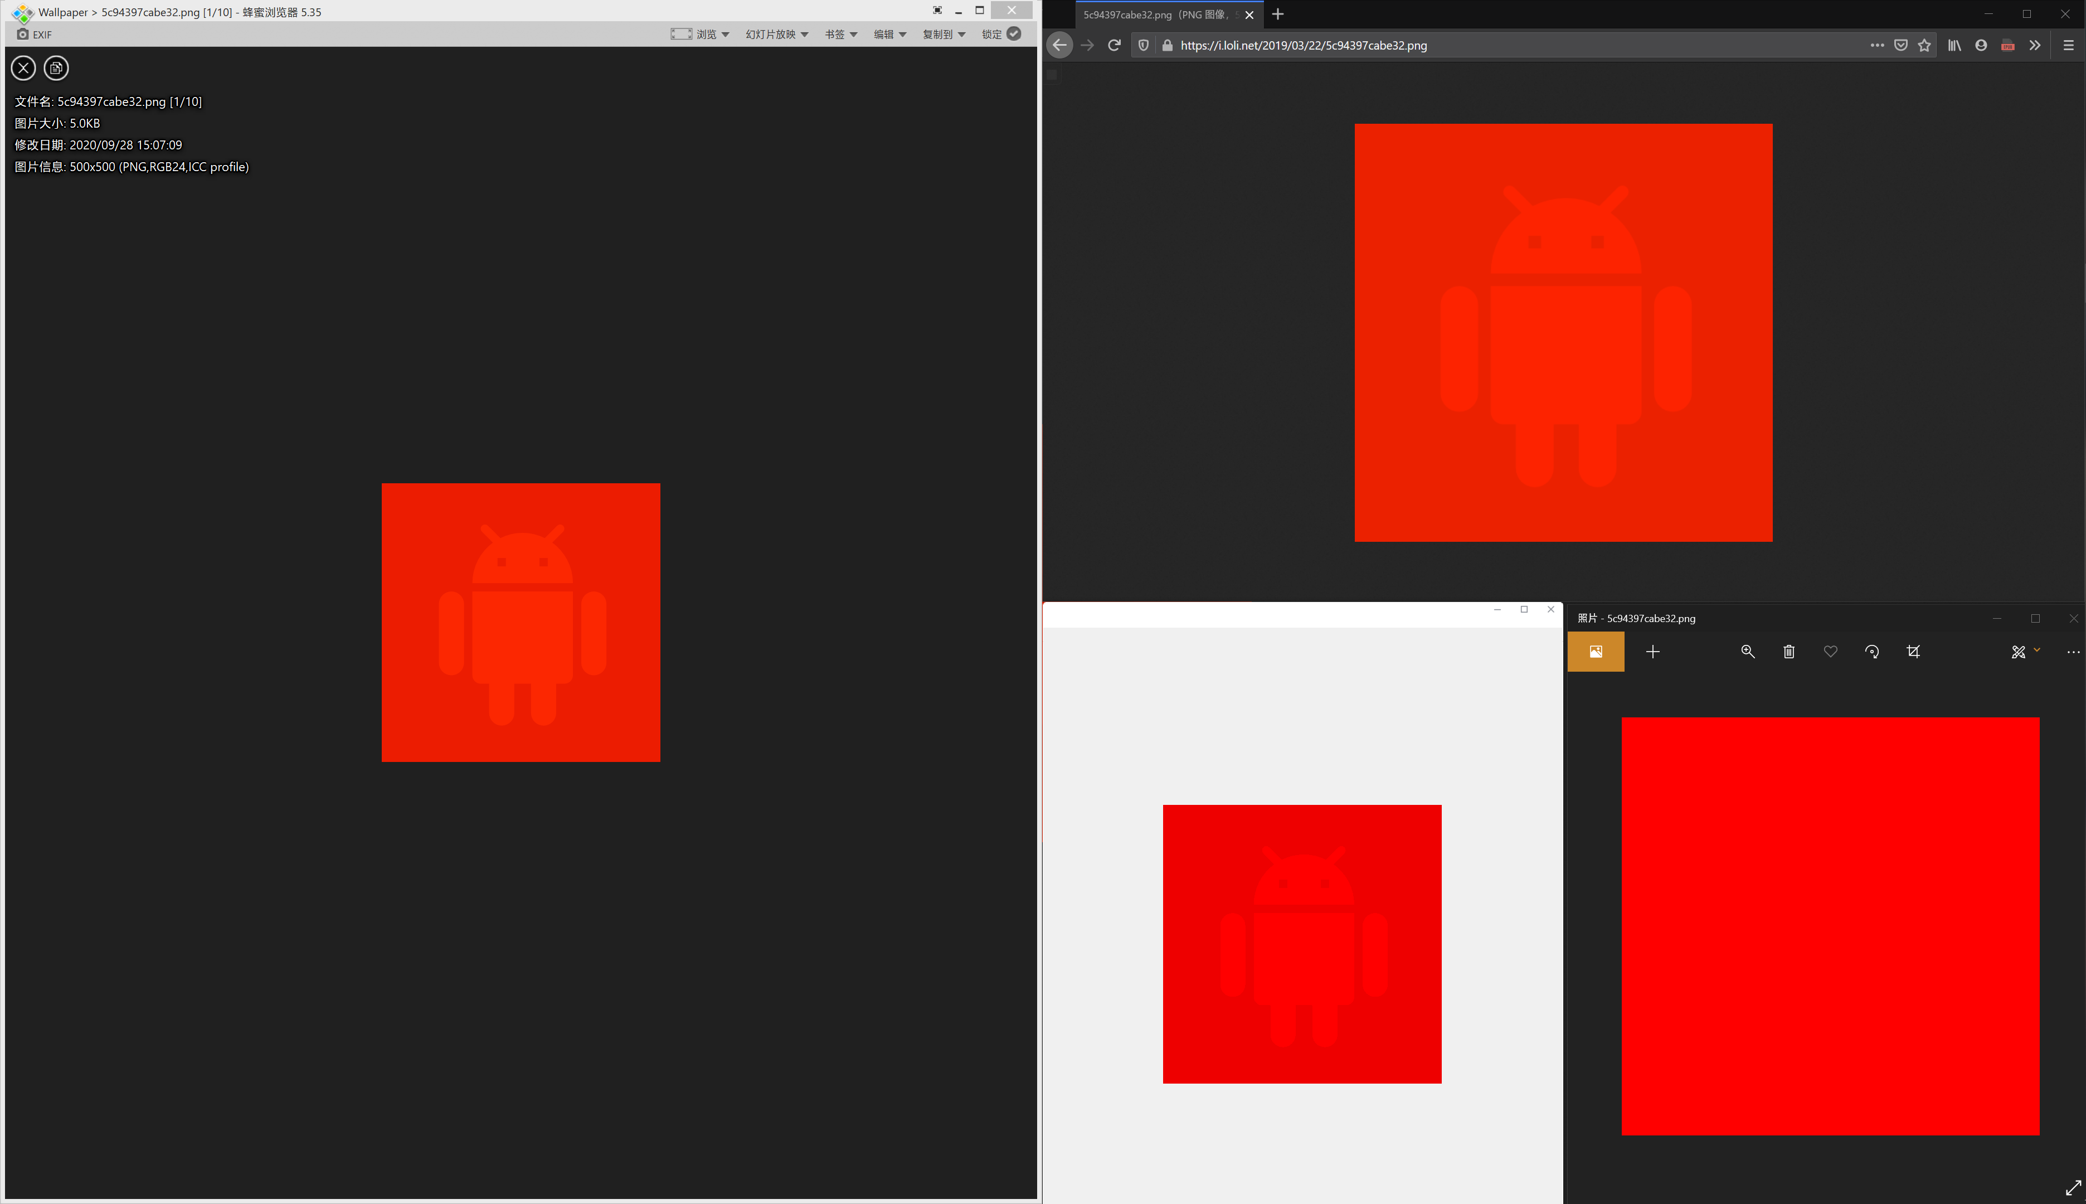
Task: Click the padlock site info icon
Action: (1168, 46)
